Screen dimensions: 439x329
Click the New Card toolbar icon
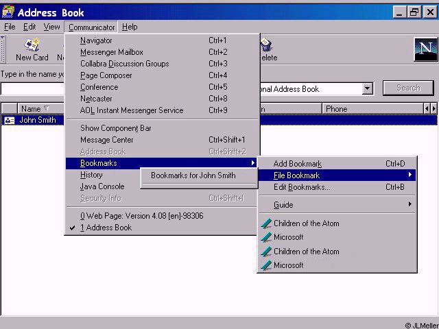tap(32, 45)
